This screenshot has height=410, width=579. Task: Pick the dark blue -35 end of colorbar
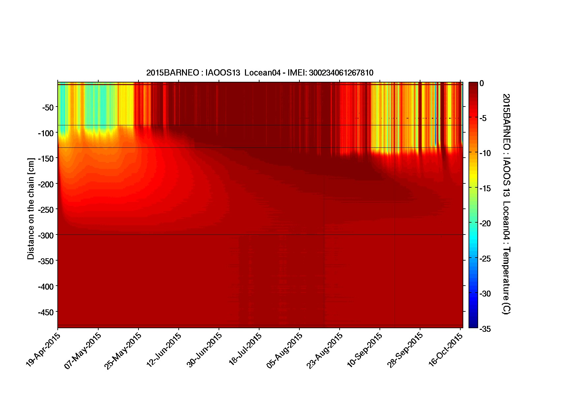[x=473, y=326]
